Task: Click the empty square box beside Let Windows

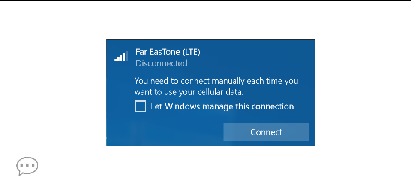Action: tap(140, 106)
